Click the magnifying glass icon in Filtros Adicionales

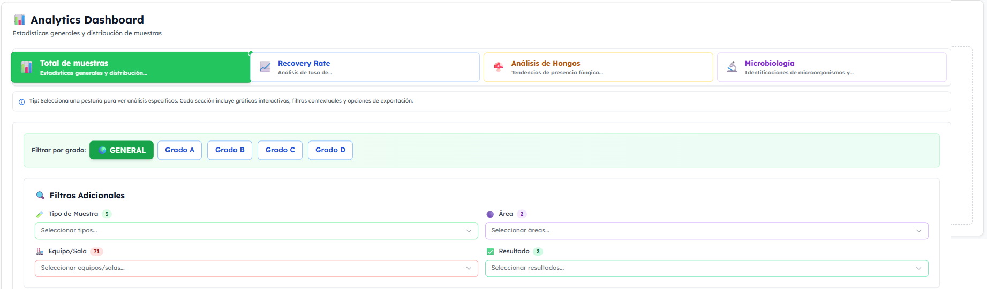[x=40, y=196]
